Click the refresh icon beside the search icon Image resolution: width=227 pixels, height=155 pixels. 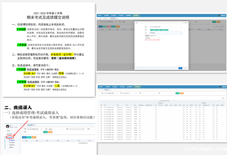pyautogui.click(x=217, y=26)
